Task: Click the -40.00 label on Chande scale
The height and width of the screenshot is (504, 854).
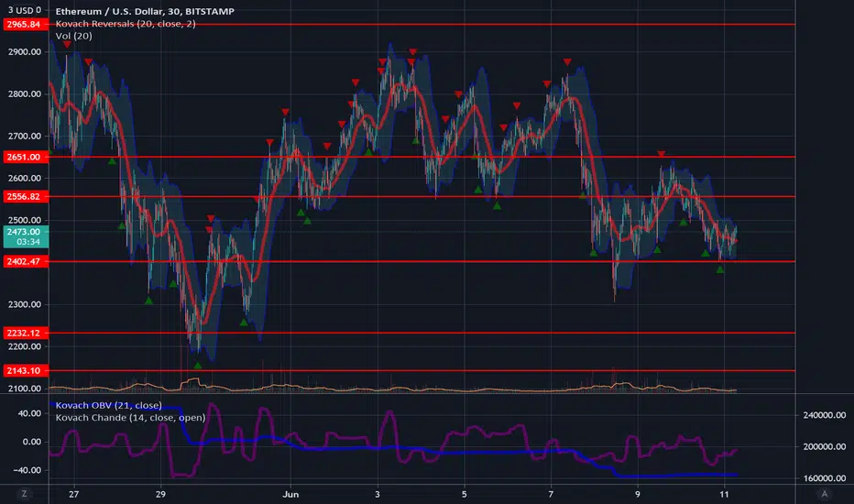Action: (x=28, y=470)
